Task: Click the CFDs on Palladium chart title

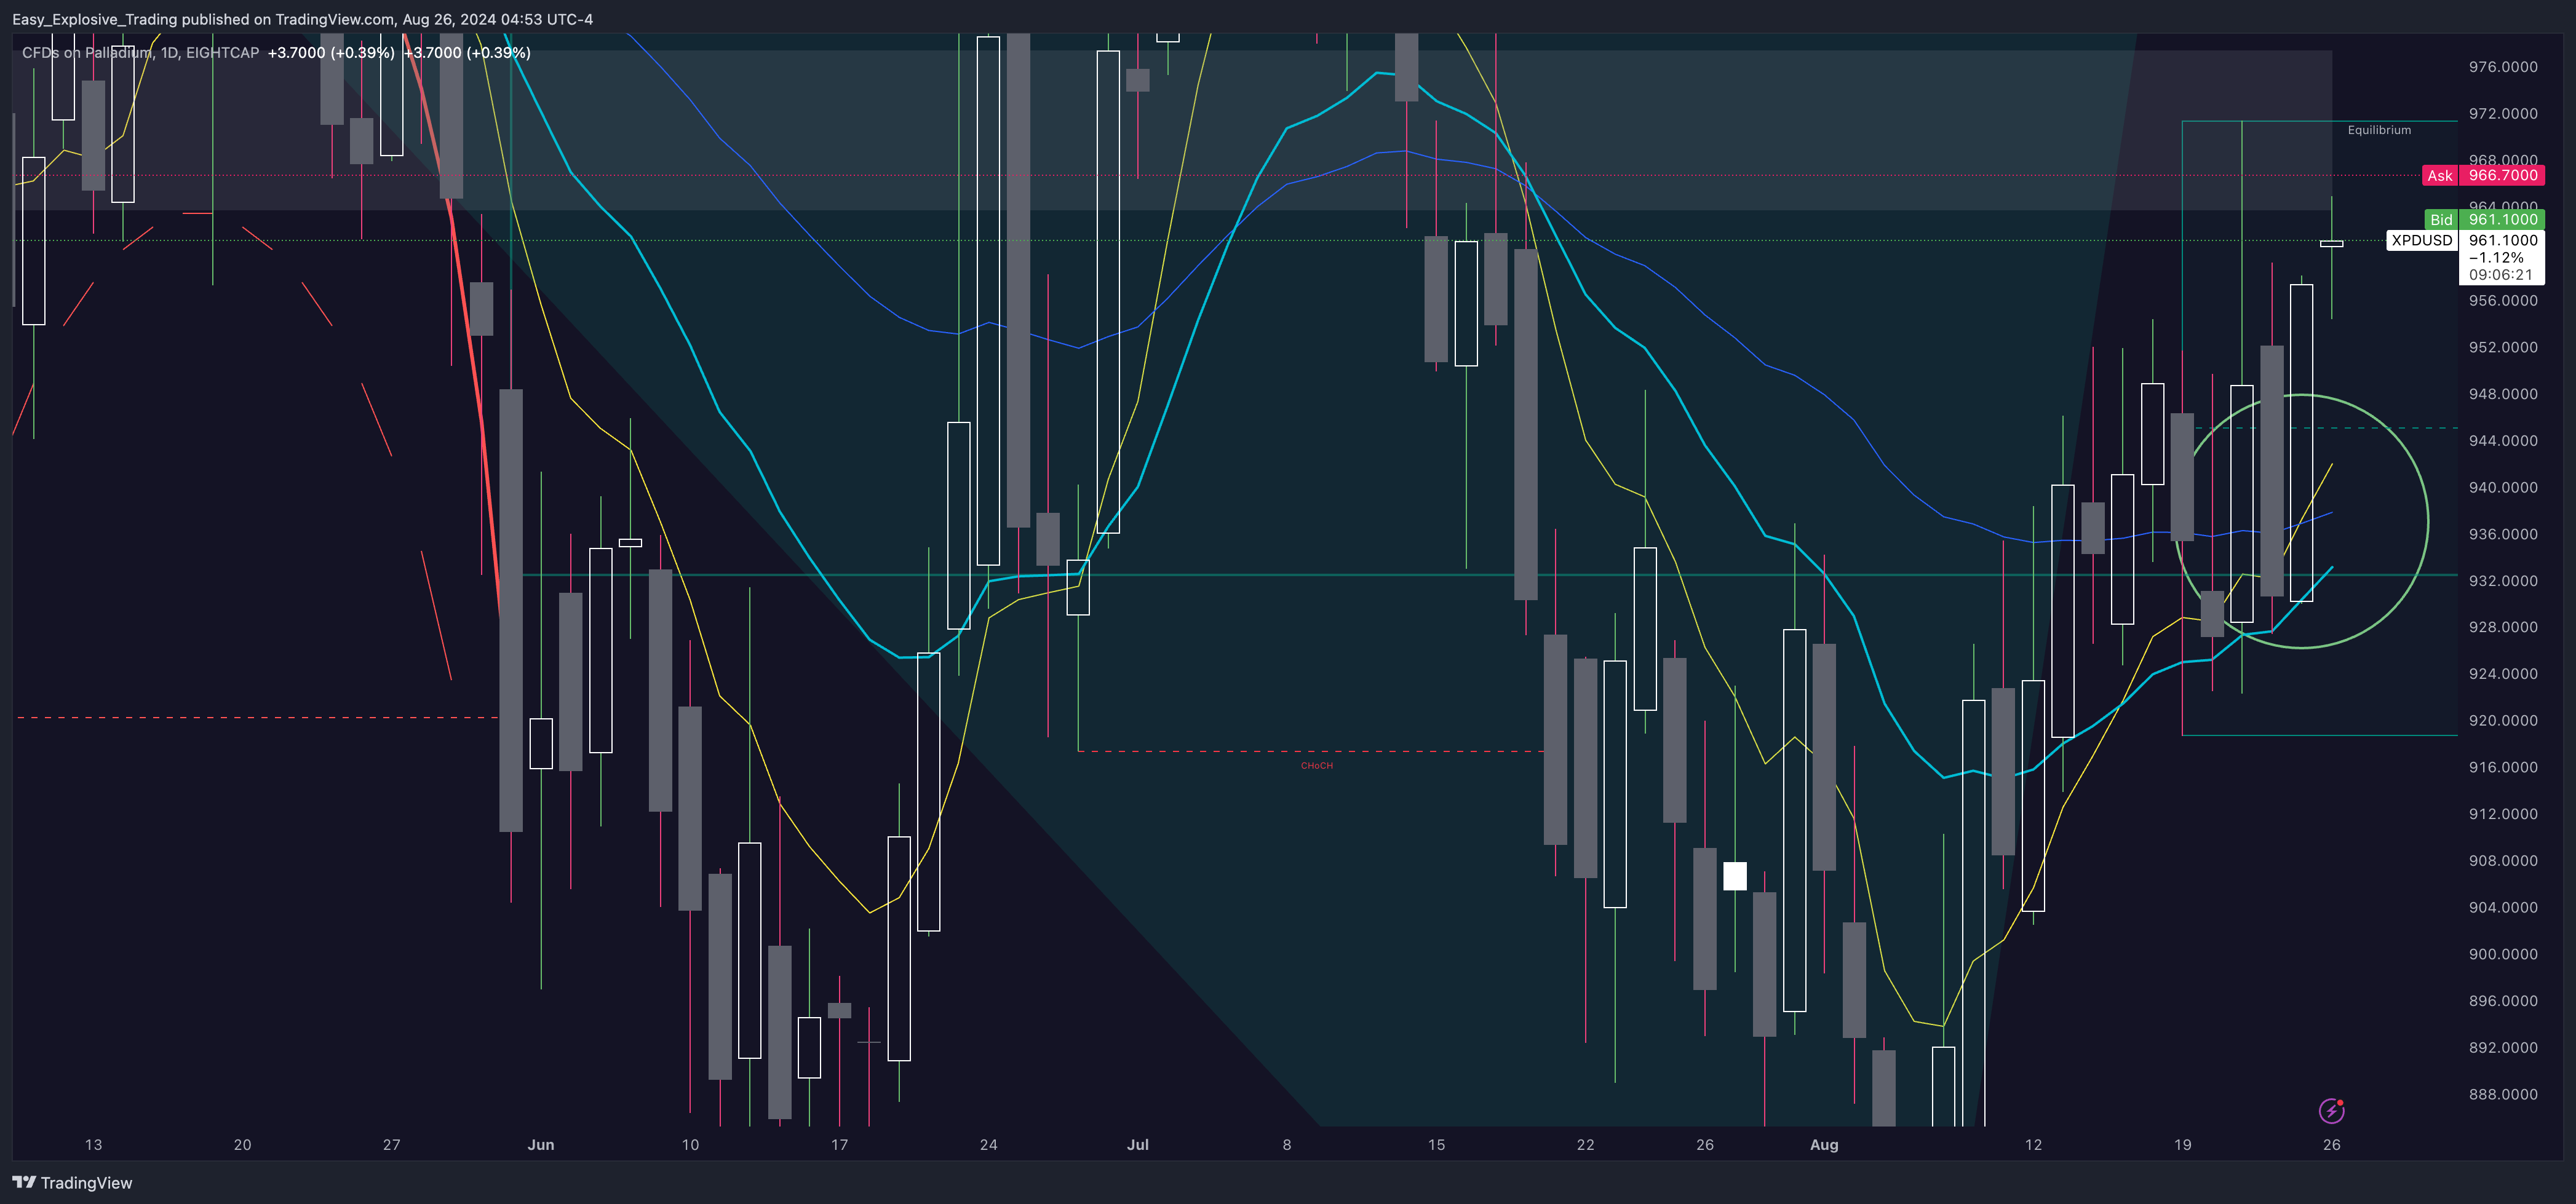Action: point(140,52)
